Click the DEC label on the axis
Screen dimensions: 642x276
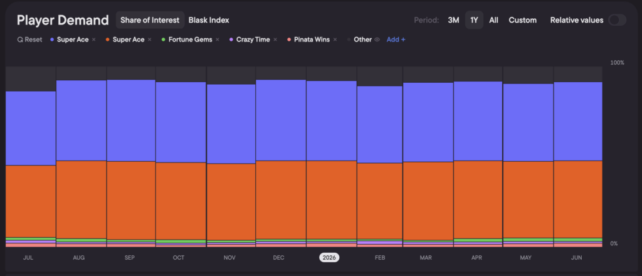tap(279, 258)
